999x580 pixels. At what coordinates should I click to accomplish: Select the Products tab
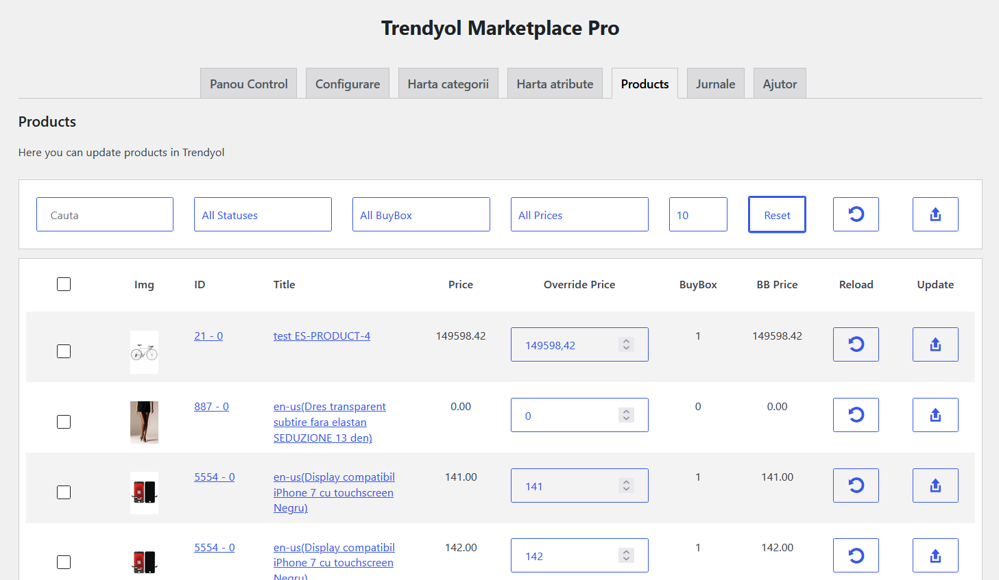pos(645,84)
